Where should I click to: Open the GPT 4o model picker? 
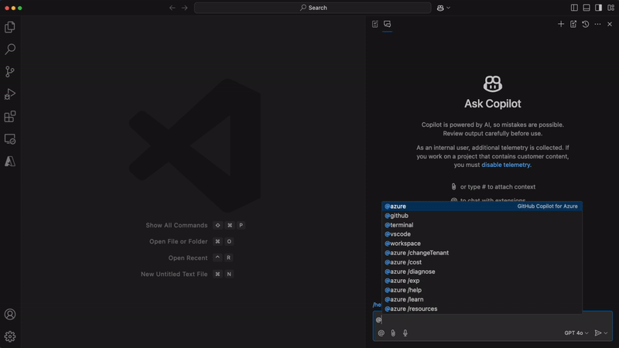576,333
